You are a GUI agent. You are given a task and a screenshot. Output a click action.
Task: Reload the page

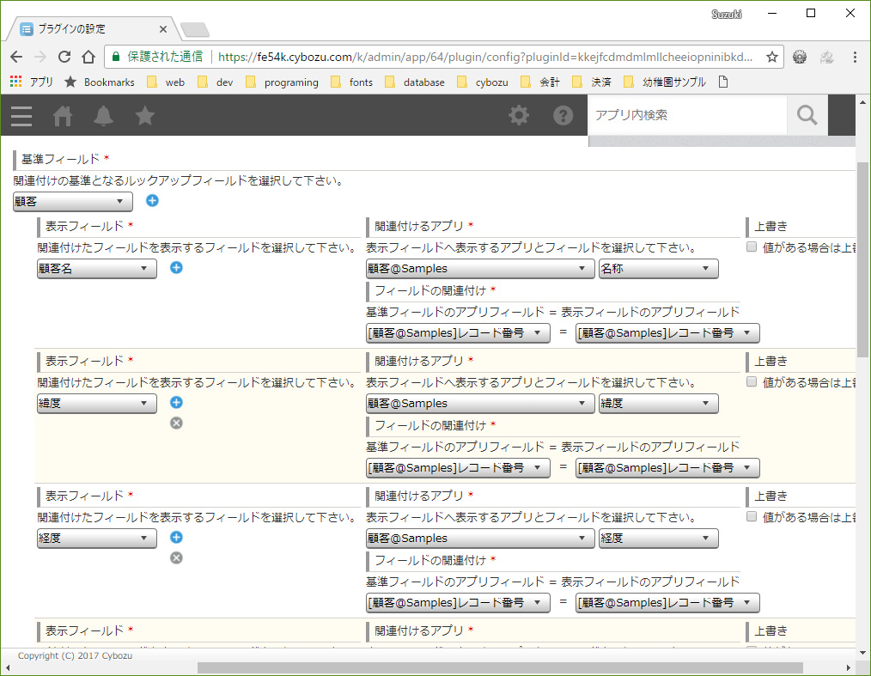(x=64, y=57)
